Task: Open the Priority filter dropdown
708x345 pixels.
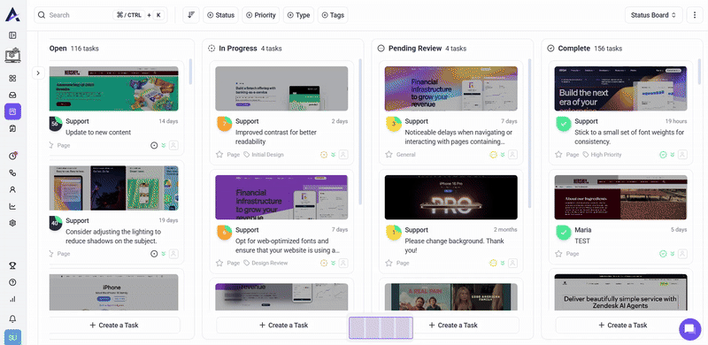Action: 260,15
